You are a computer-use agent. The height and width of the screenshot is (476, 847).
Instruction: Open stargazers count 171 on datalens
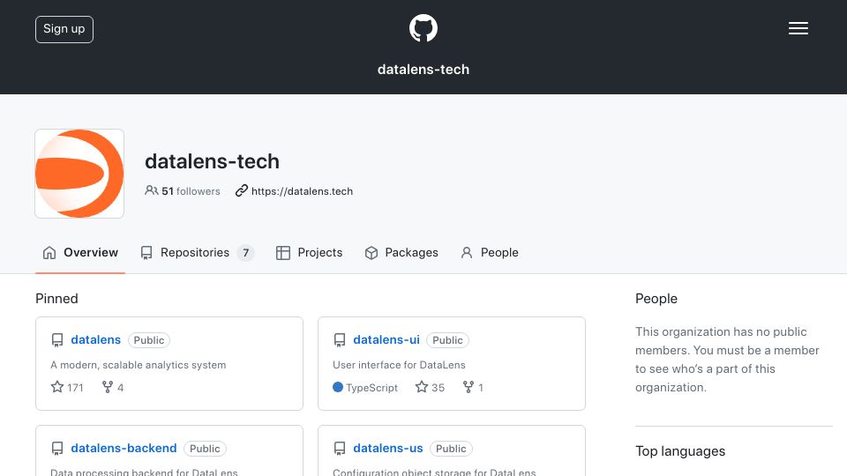point(68,387)
